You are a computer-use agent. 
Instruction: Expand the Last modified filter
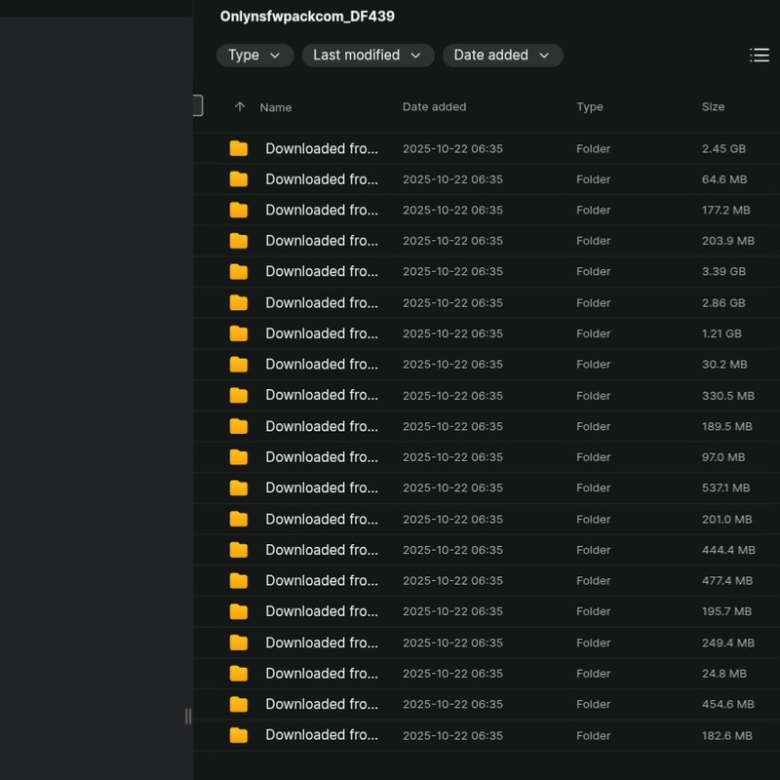(x=368, y=56)
